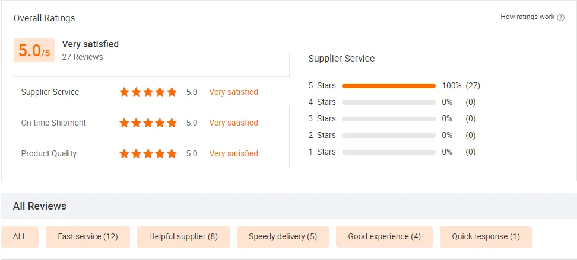Viewport: 577px width, 260px height.
Task: Open the How ratings work link
Action: pos(527,17)
